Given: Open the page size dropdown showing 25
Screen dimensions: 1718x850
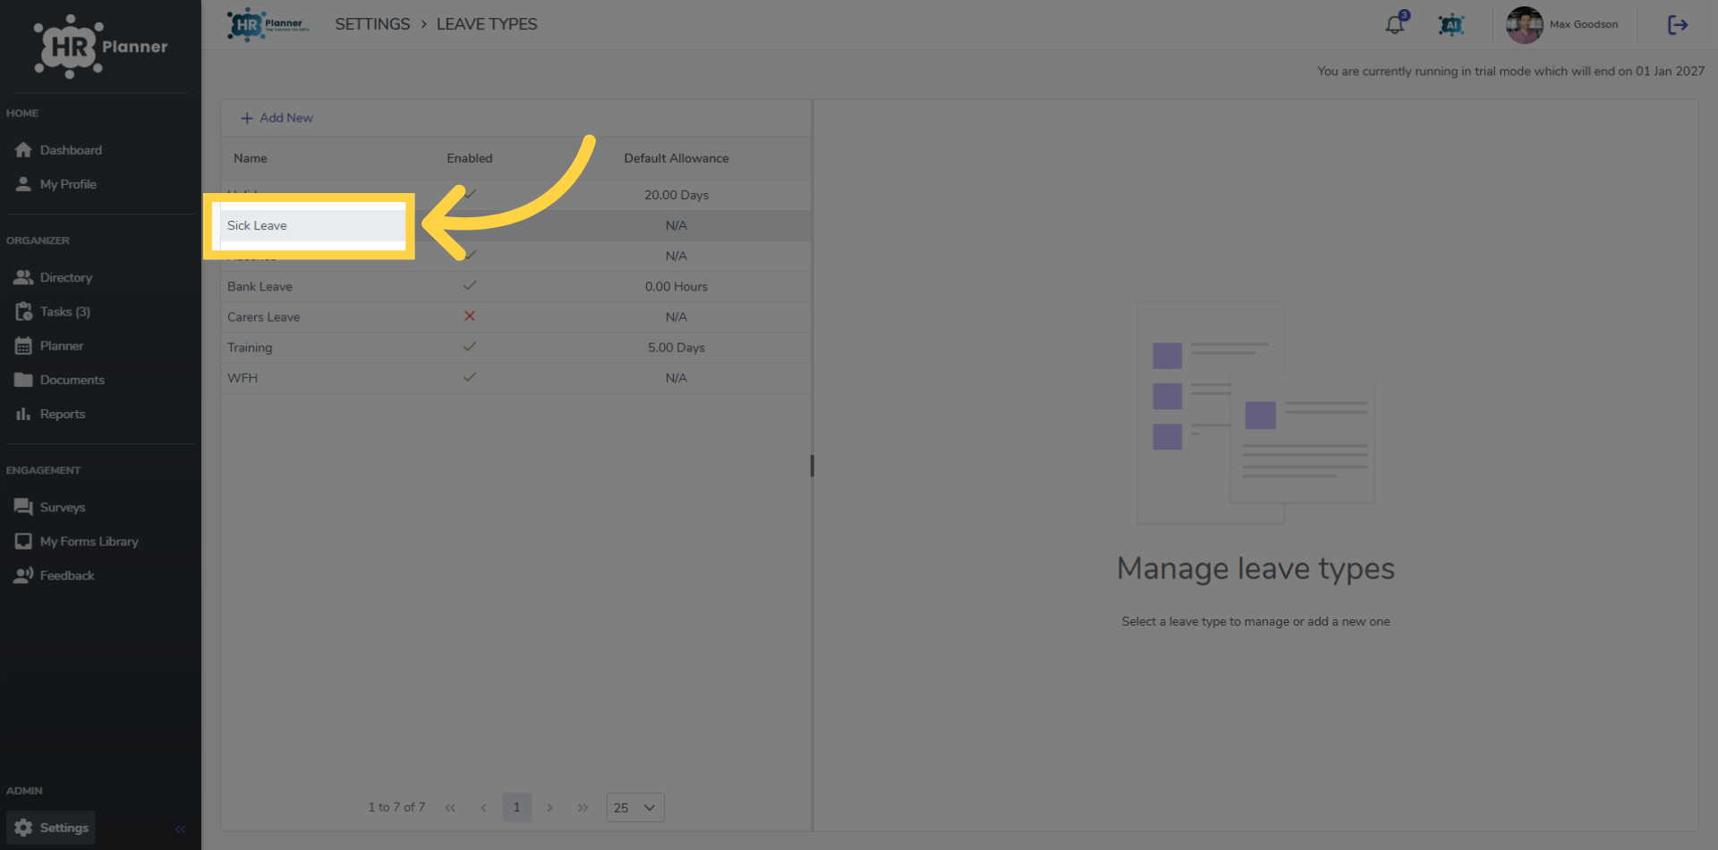Looking at the screenshot, I should 635,808.
